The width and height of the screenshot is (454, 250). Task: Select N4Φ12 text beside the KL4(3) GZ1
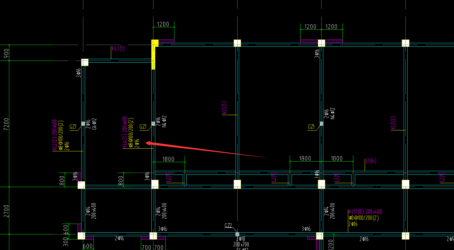click(x=164, y=121)
